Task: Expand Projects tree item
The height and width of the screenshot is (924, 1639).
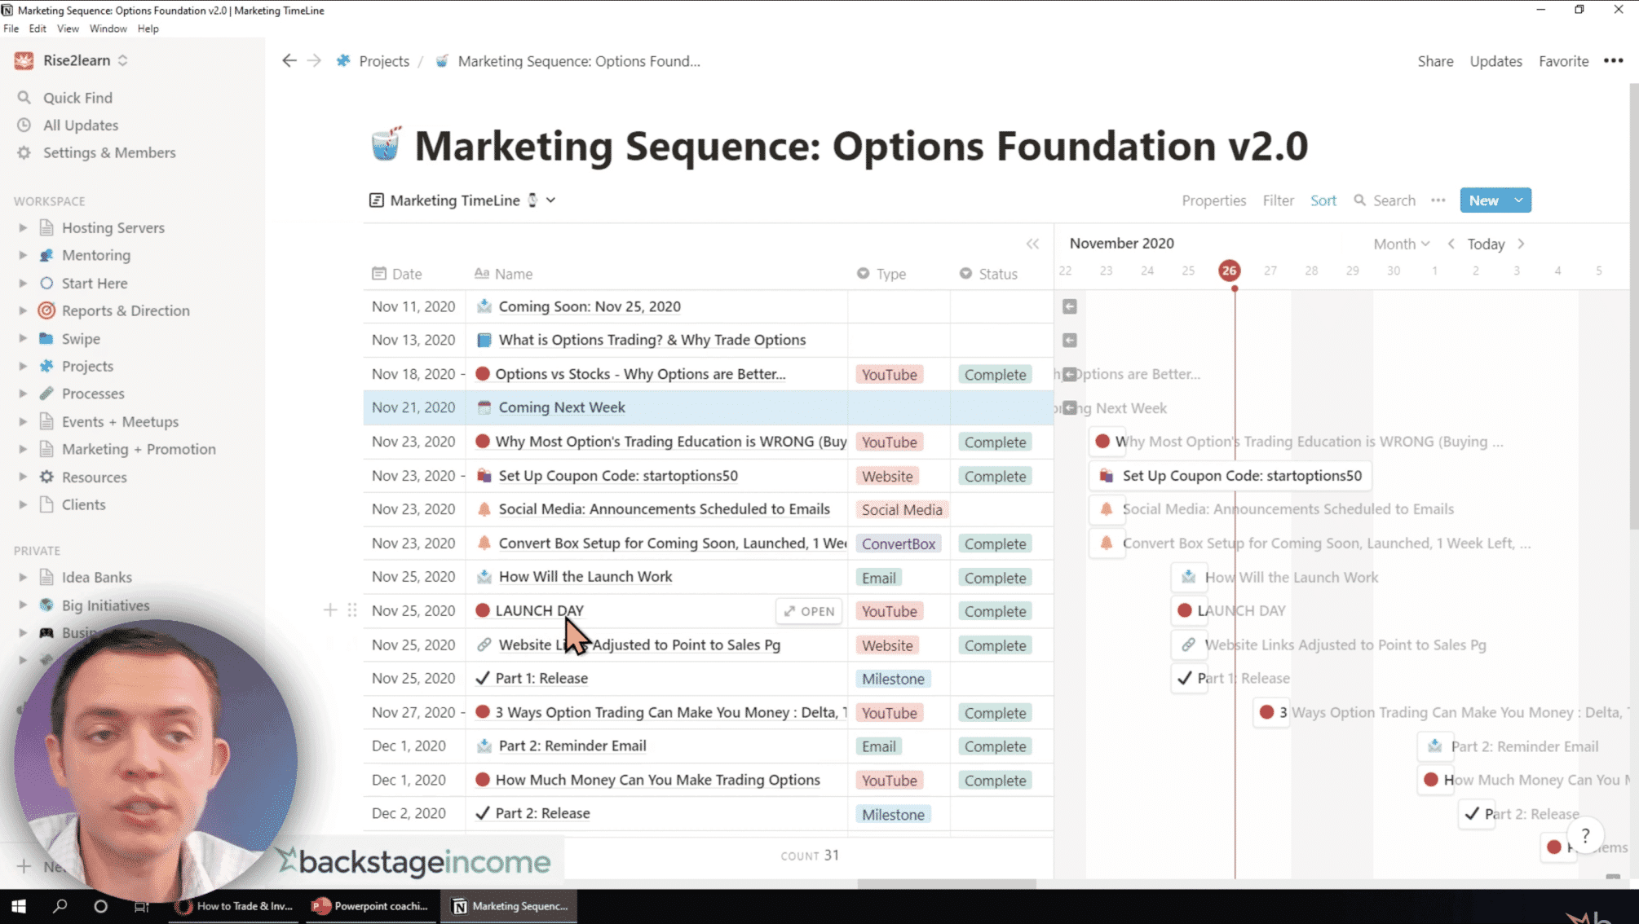Action: click(23, 366)
